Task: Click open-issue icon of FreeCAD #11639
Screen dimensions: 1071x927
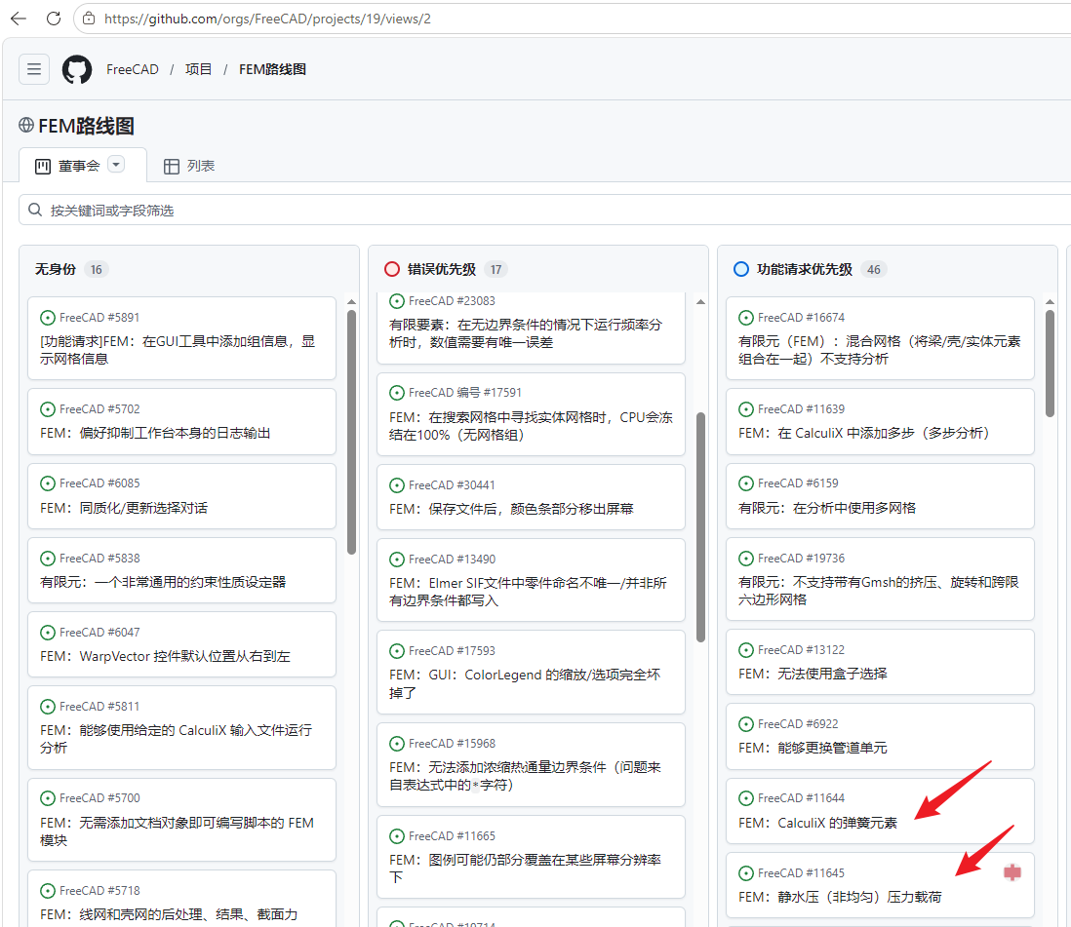Action: tap(746, 408)
